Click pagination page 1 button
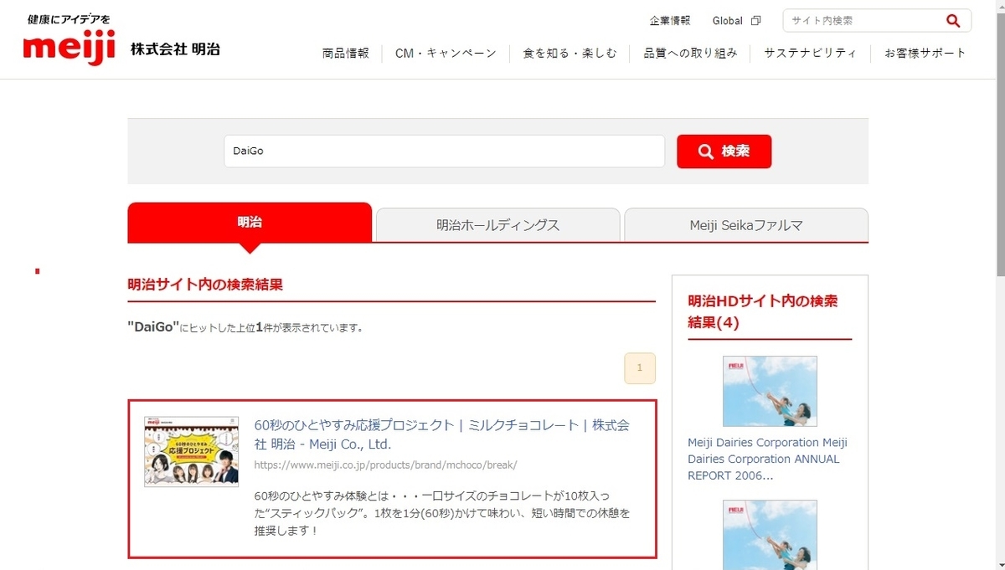This screenshot has width=1005, height=570. 640,368
